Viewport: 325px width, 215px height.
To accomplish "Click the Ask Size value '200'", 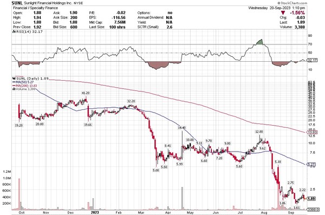I will 74,18.
